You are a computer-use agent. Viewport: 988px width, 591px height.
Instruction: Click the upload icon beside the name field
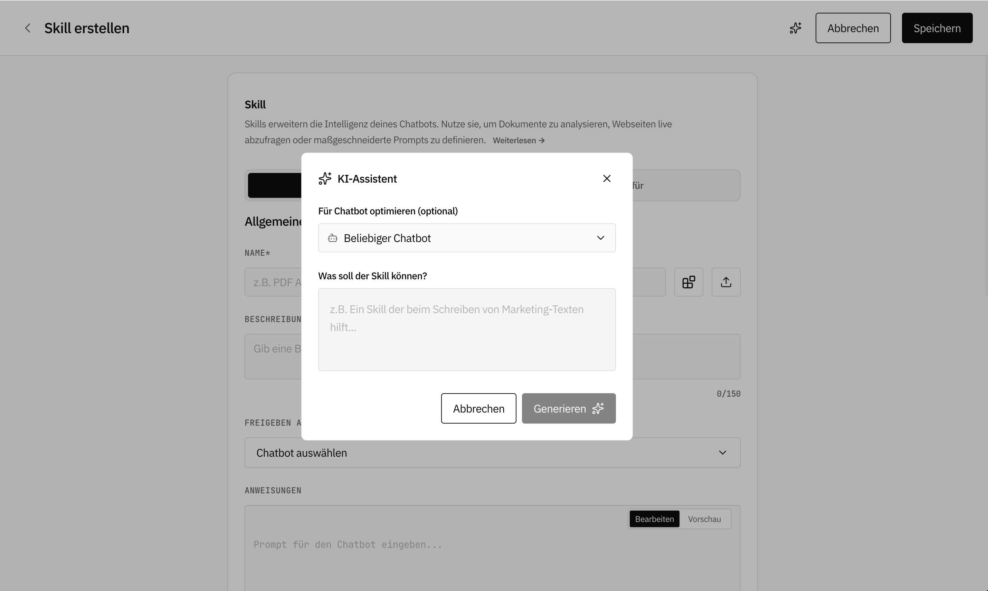pyautogui.click(x=726, y=282)
